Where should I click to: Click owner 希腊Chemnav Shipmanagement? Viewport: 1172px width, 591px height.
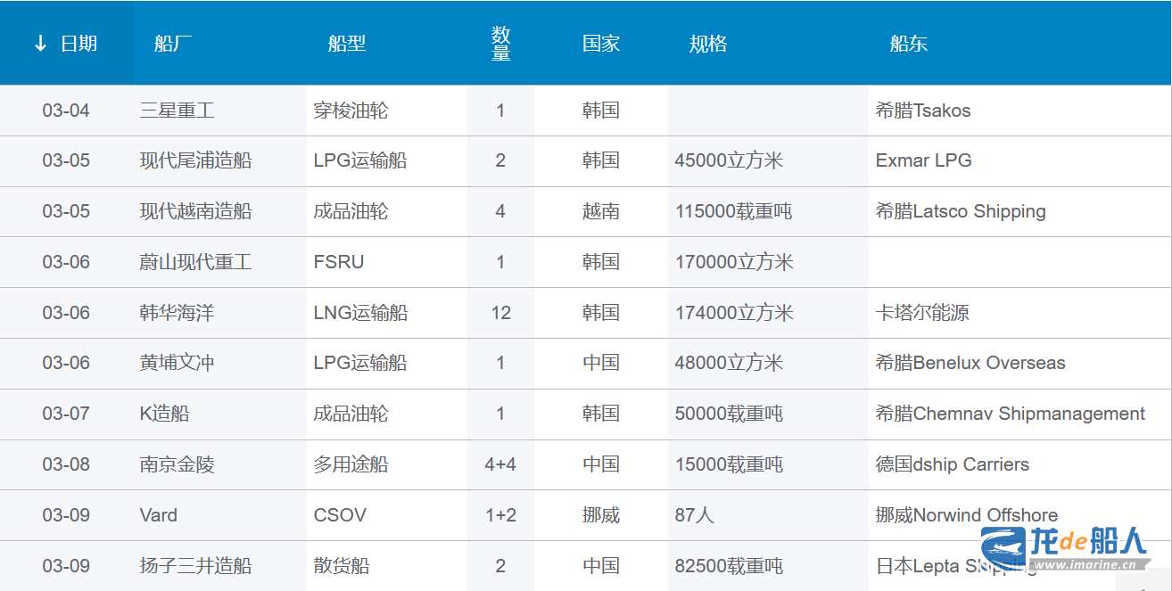point(1011,414)
